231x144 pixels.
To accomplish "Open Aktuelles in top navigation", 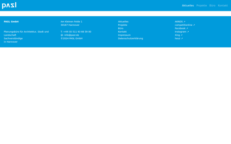I will (x=188, y=6).
